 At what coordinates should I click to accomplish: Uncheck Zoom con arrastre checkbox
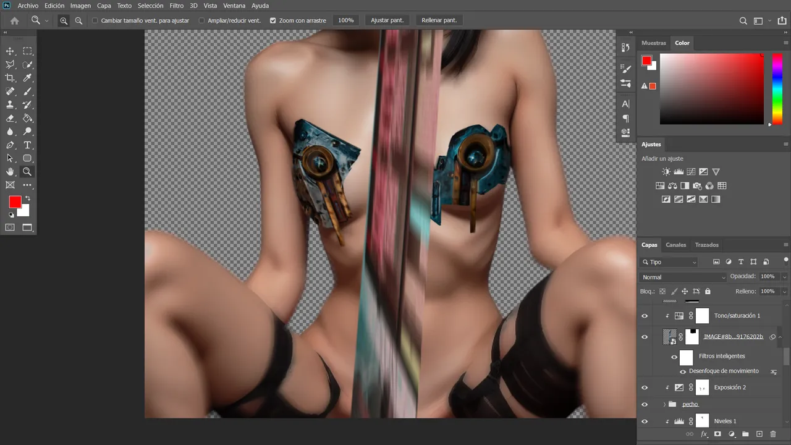coord(273,20)
